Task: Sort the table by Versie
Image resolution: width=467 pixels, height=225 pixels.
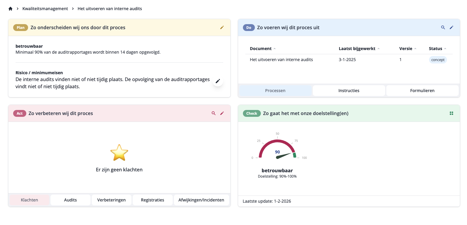Action: 408,49
